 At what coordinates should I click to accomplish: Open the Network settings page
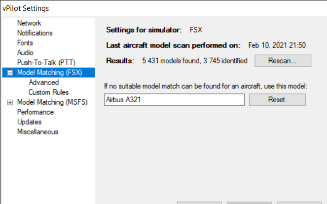click(29, 23)
